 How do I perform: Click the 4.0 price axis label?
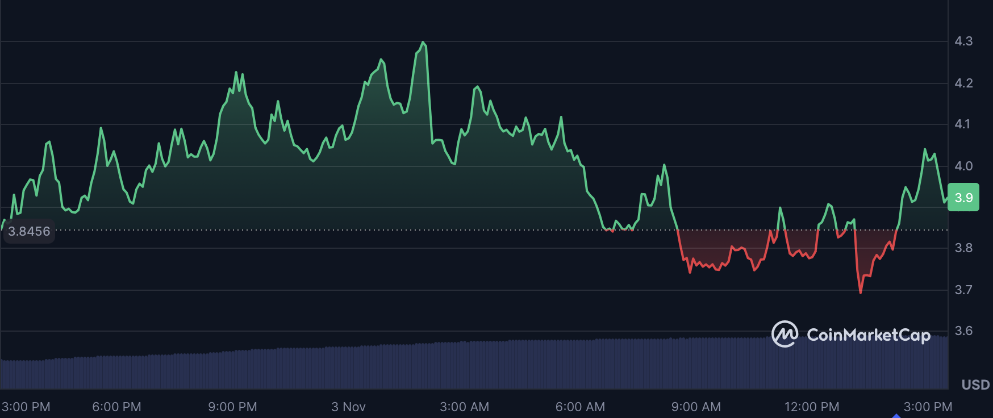point(963,166)
